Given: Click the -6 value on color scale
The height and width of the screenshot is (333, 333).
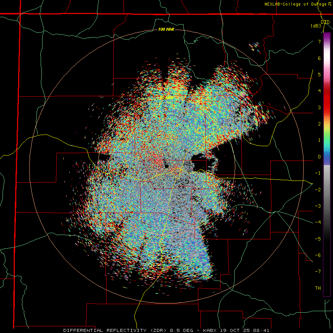Looking at the screenshot, I should (318, 255).
